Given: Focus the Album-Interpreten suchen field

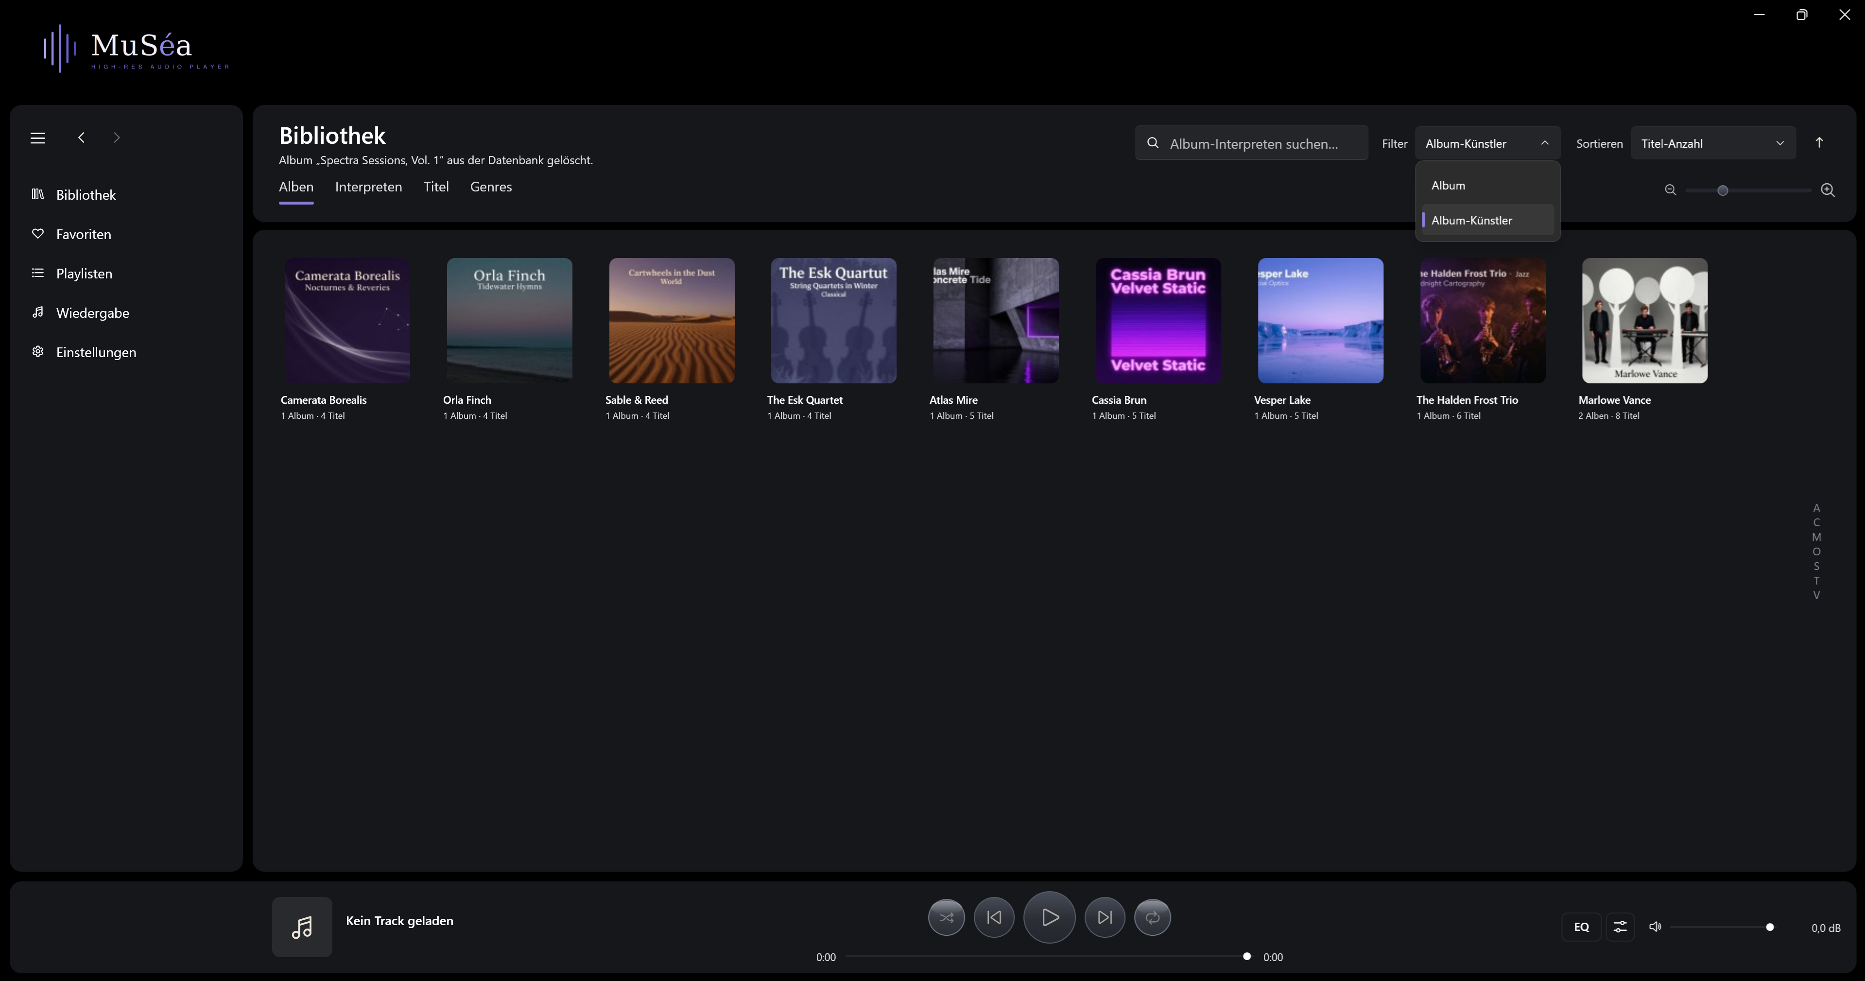Looking at the screenshot, I should 1252,143.
